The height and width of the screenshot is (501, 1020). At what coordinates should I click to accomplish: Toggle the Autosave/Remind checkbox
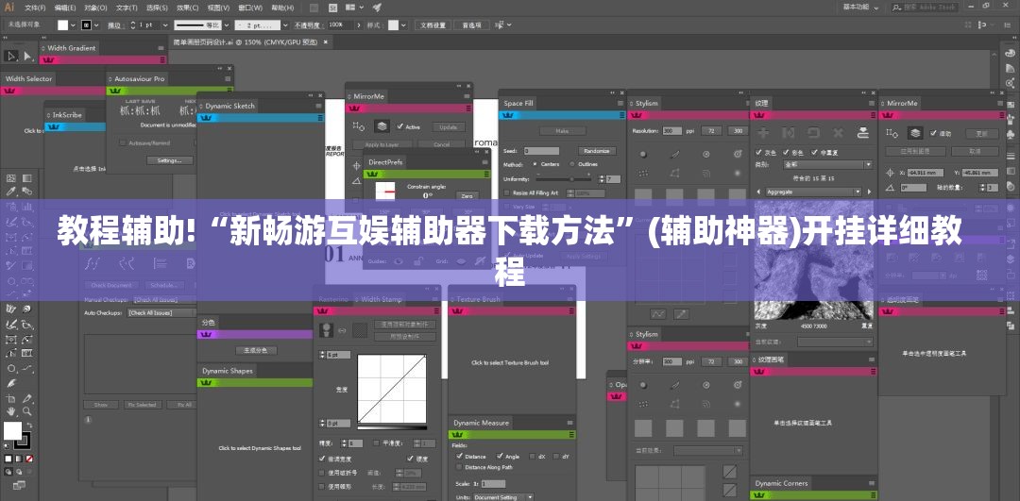123,142
